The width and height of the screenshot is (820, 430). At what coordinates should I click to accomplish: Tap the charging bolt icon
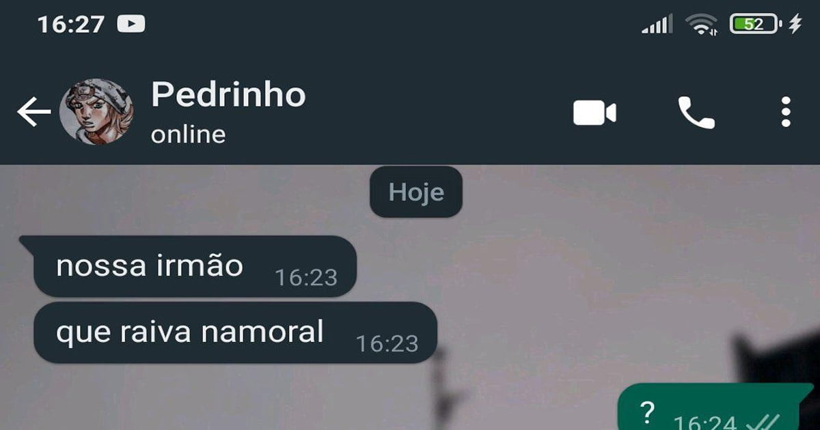(795, 25)
